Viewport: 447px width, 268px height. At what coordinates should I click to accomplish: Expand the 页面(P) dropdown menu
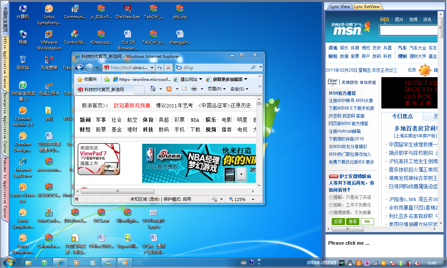(217, 89)
